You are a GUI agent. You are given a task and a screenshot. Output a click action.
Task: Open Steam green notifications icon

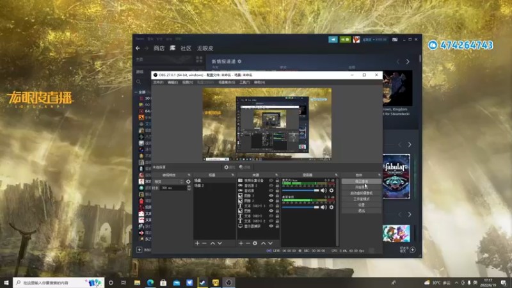pos(345,40)
